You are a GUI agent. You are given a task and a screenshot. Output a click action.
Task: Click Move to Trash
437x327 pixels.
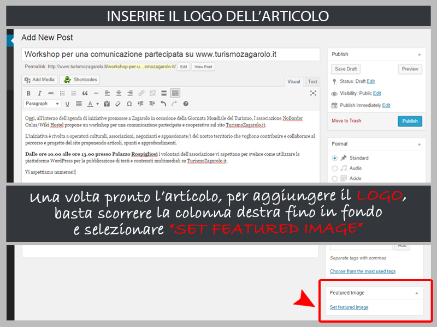click(346, 120)
